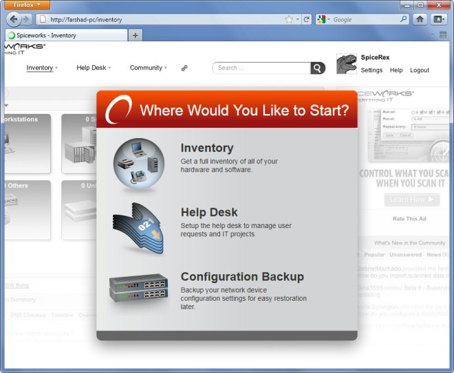
Task: Click the servers inventory tile
Action: 78,144
